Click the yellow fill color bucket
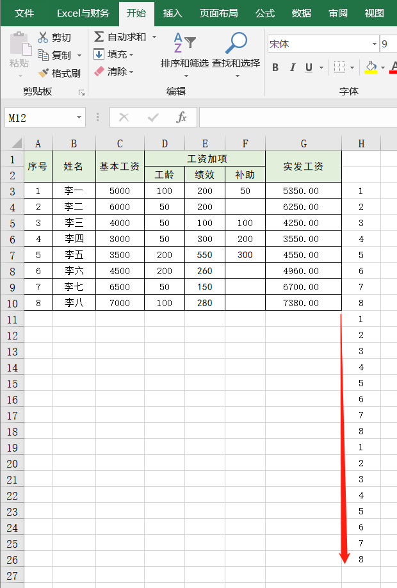Image resolution: width=397 pixels, height=588 pixels. pyautogui.click(x=371, y=67)
